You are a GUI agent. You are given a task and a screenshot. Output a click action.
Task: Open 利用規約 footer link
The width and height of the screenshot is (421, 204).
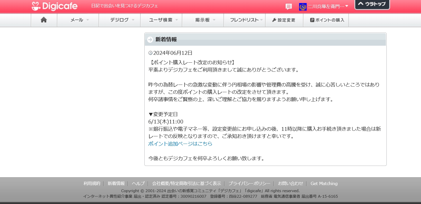(92, 184)
